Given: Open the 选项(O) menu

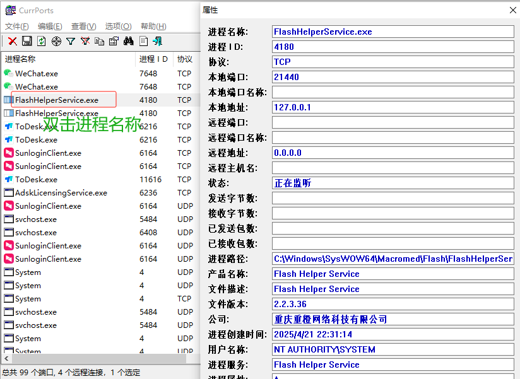Looking at the screenshot, I should (118, 26).
